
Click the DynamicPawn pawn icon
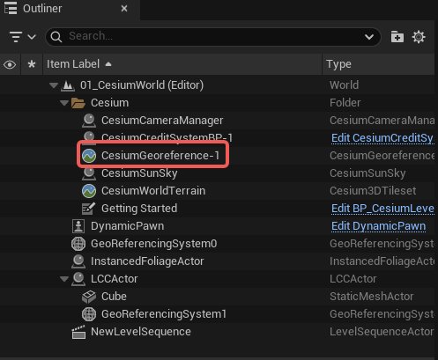coord(78,226)
